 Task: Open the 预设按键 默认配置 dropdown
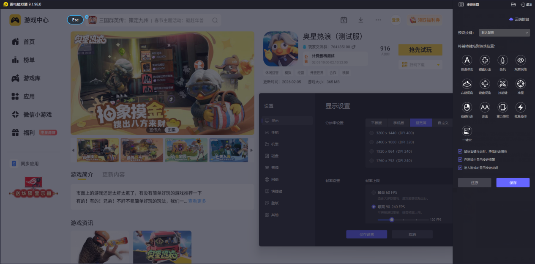[504, 33]
